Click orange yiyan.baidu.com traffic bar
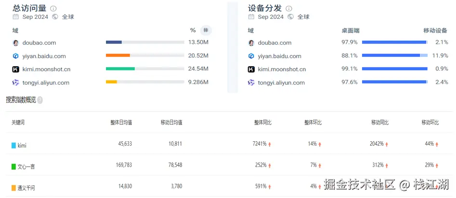 click(118, 55)
